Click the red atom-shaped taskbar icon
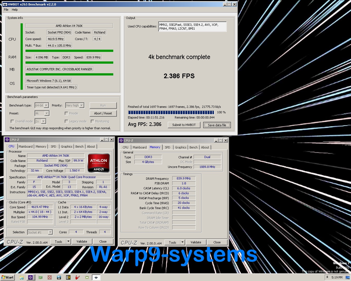The height and width of the screenshot is (281, 351). pyautogui.click(x=50, y=277)
